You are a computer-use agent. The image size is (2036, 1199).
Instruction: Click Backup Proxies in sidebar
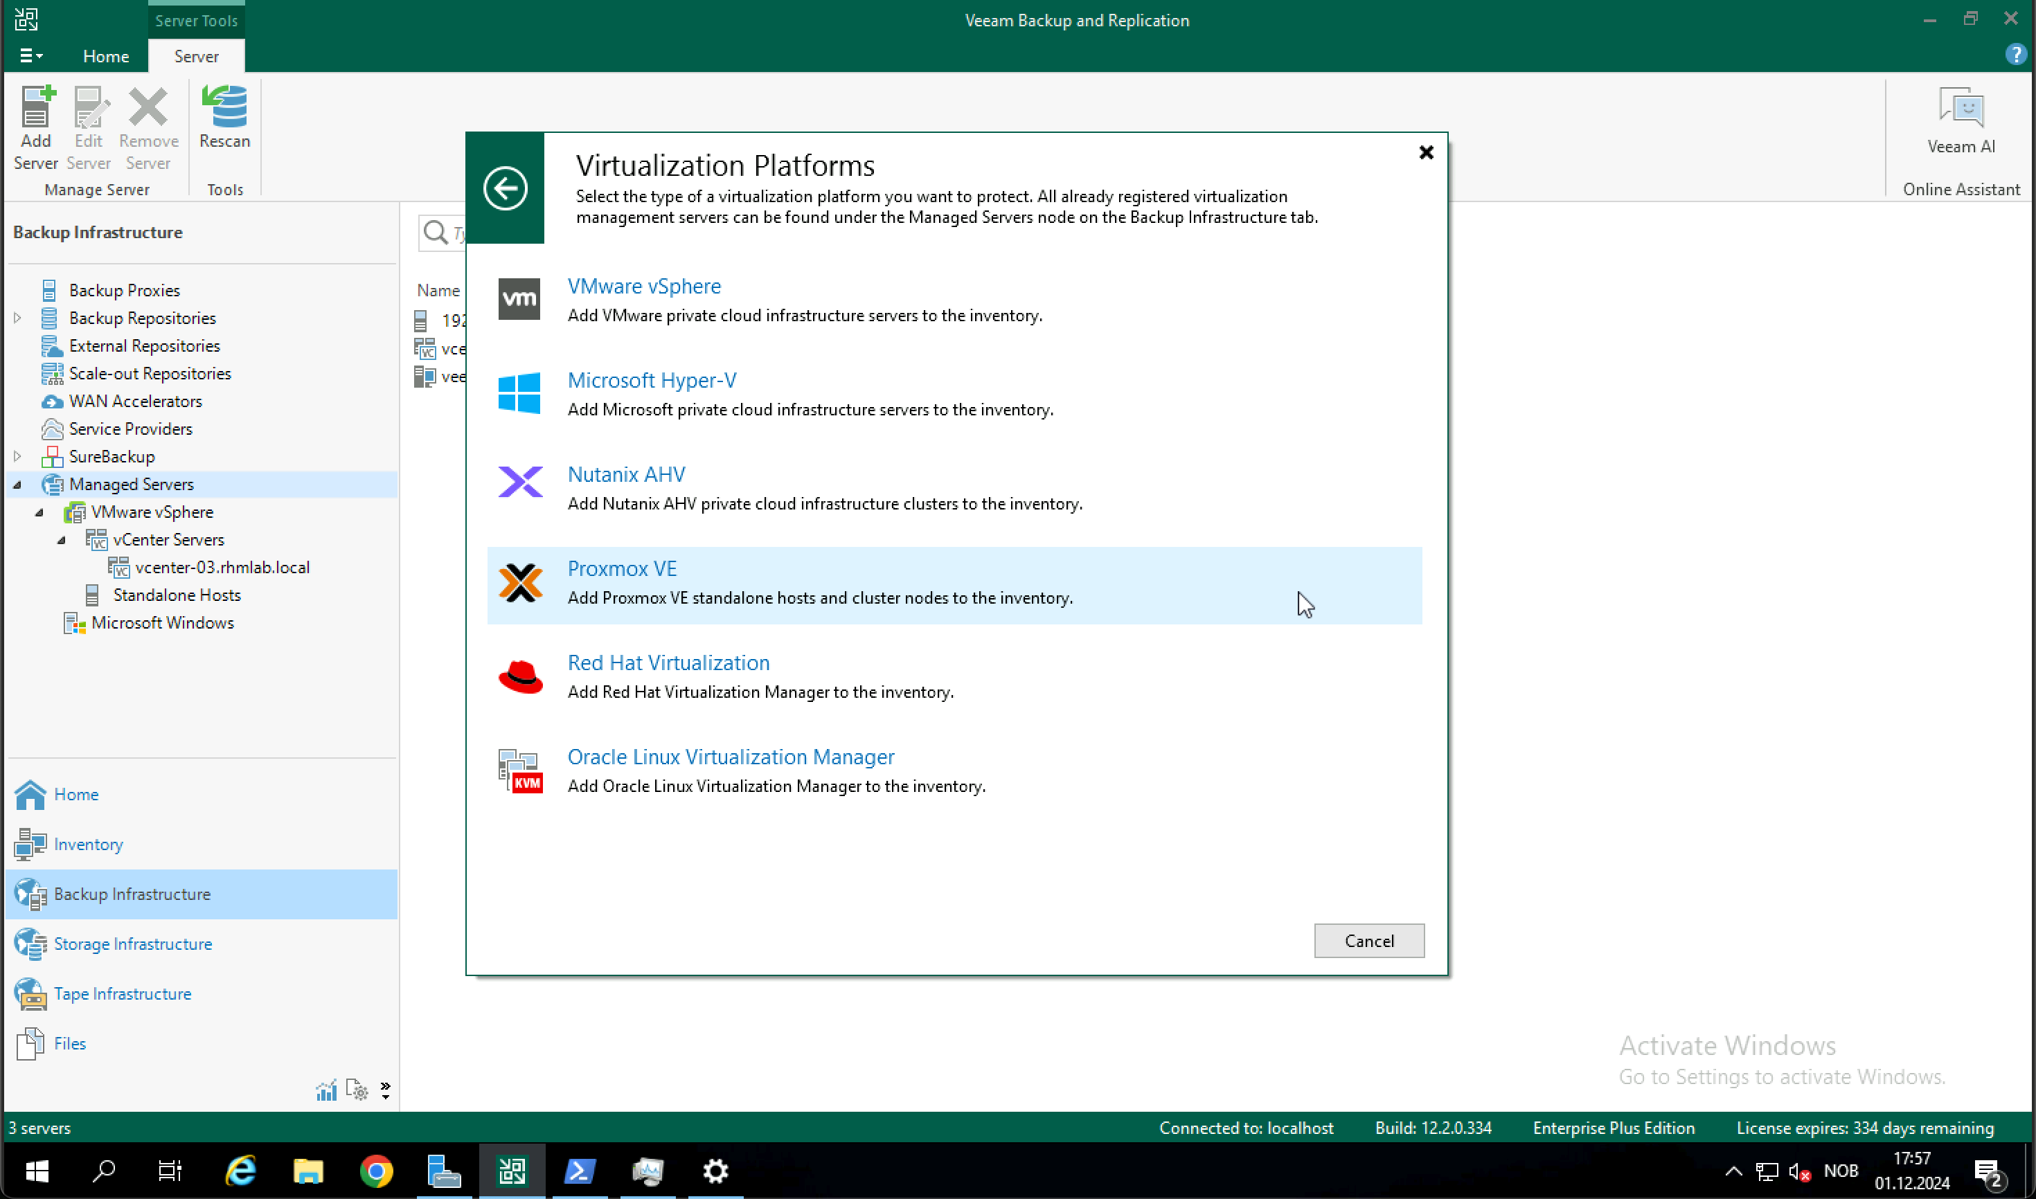[x=124, y=290]
